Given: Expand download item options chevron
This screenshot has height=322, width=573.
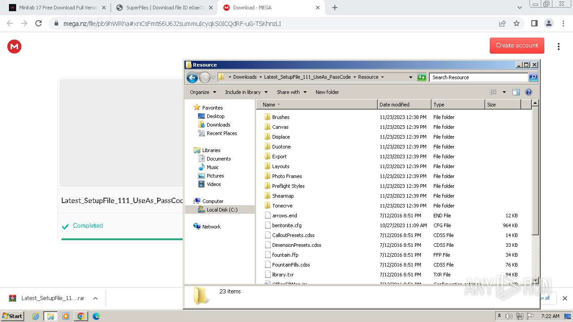Looking at the screenshot, I should coord(95,298).
